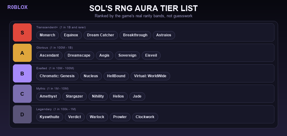Select the orange A tier swatch
Image resolution: width=287 pixels, height=136 pixels.
click(x=22, y=53)
